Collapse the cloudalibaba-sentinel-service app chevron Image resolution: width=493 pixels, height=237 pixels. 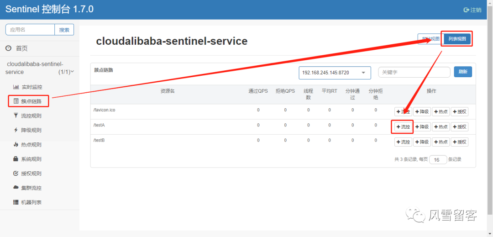[73, 72]
